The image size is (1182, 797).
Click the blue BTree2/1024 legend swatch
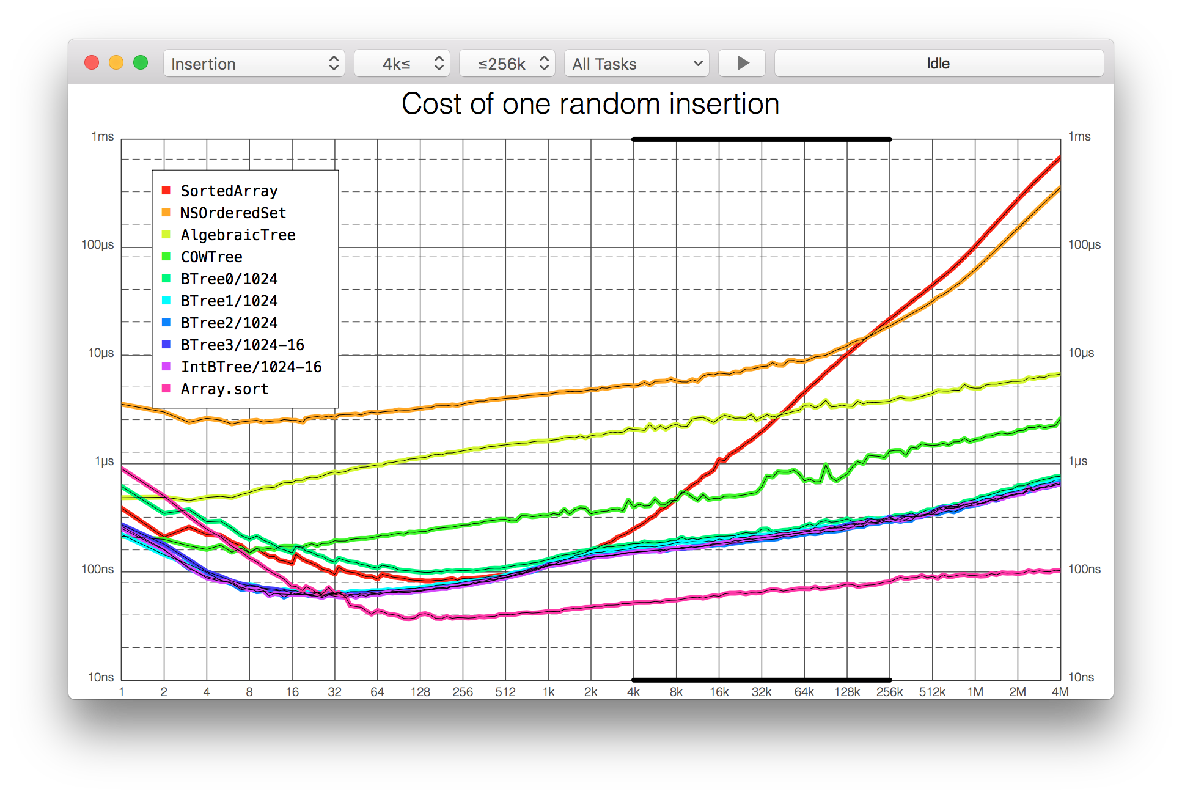pos(166,323)
